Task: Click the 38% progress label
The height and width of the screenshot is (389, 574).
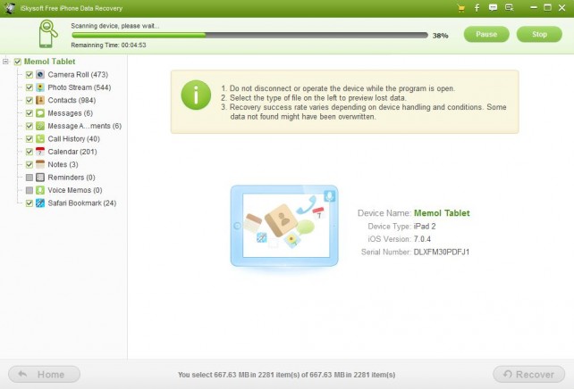Action: (x=441, y=36)
